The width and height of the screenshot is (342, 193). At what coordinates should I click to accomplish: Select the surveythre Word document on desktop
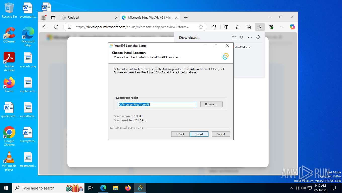point(28,135)
